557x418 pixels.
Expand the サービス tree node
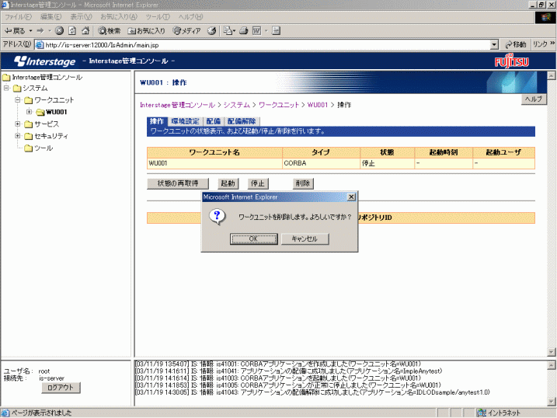18,124
